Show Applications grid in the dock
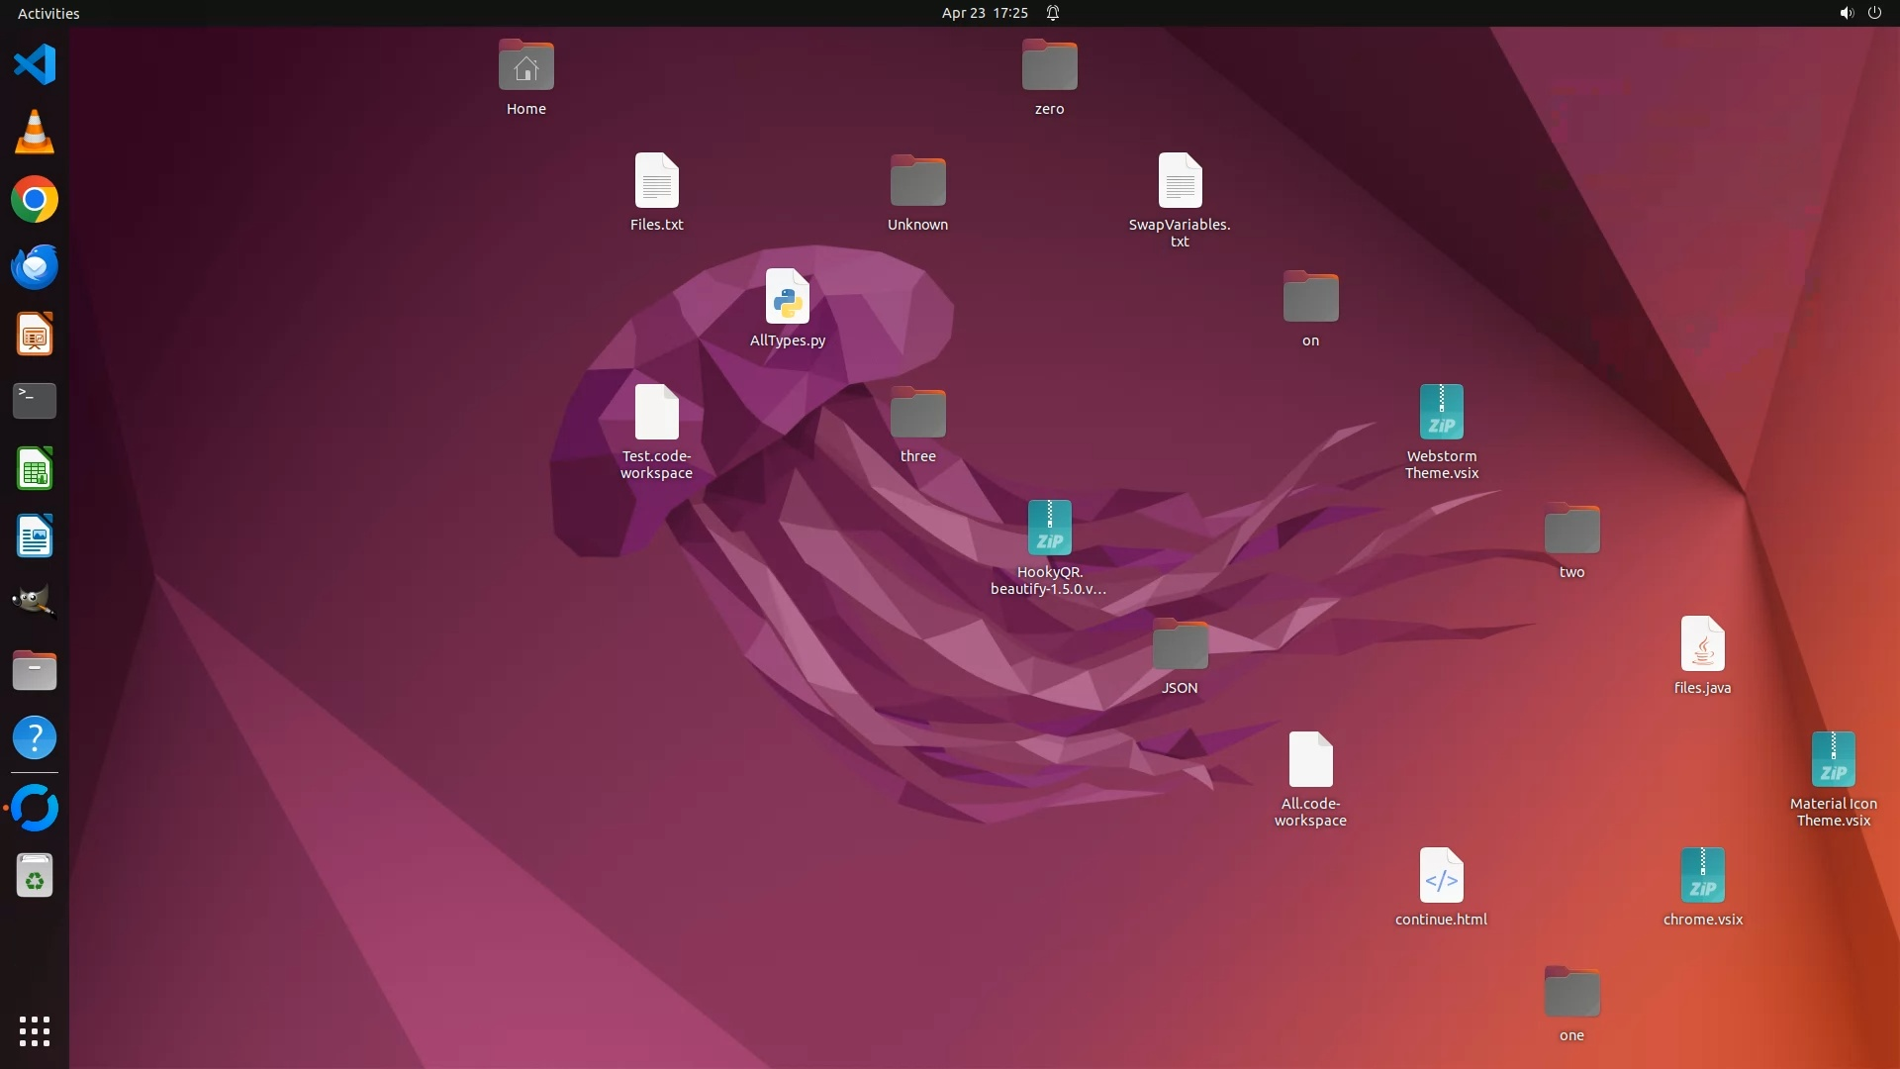The height and width of the screenshot is (1069, 1900). tap(35, 1030)
